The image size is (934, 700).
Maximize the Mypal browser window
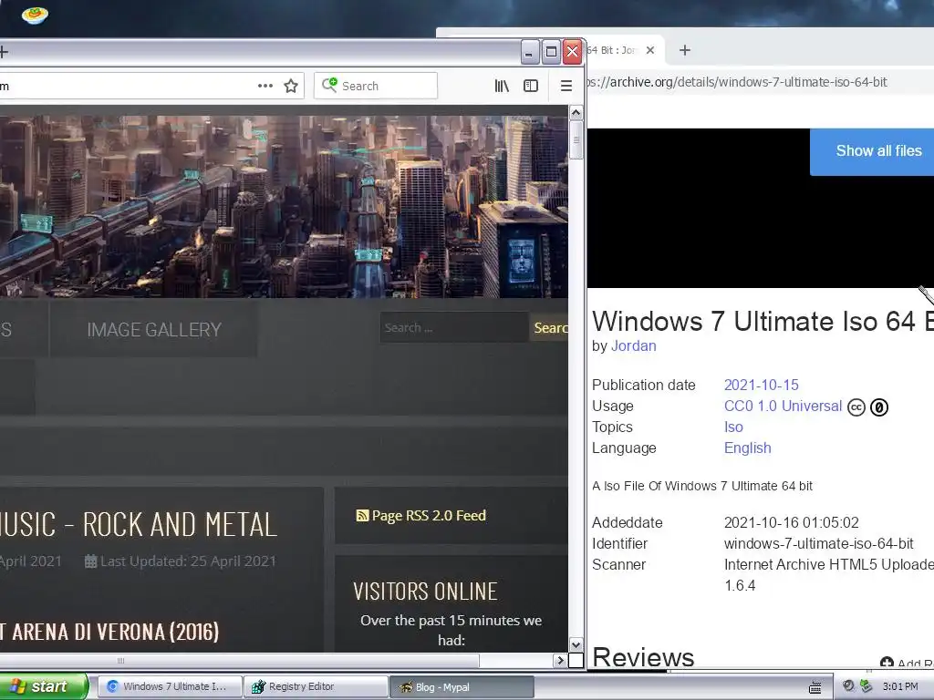click(x=551, y=52)
